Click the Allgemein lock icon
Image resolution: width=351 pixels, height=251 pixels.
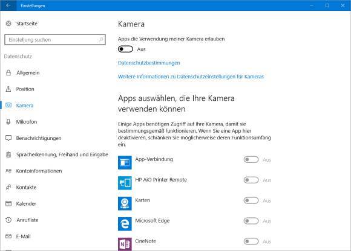(x=8, y=73)
